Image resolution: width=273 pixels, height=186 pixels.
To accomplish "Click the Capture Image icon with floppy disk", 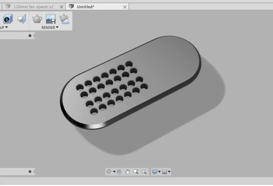I will pos(51,19).
